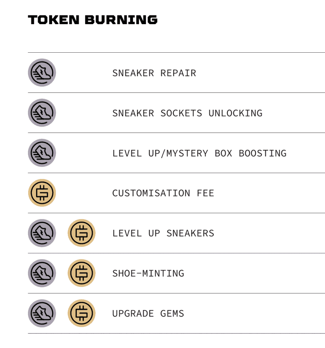Image resolution: width=325 pixels, height=348 pixels.
Task: Click the sneaker token icon beside Sneaker Repair
Action: [x=42, y=73]
